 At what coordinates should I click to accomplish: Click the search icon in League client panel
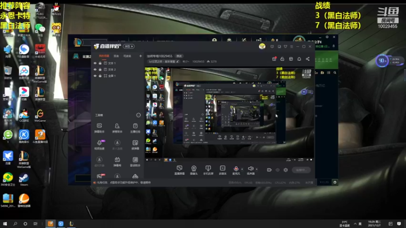pyautogui.click(x=335, y=73)
